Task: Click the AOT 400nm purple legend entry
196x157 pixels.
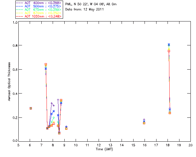Action: (39, 3)
